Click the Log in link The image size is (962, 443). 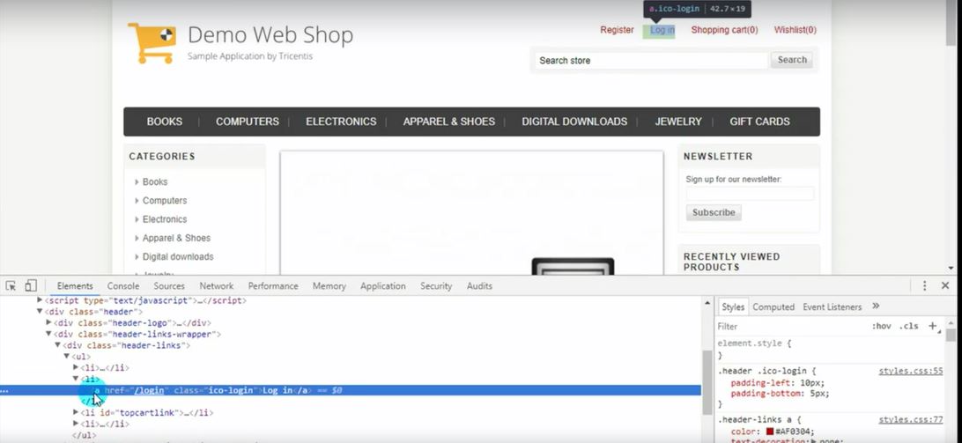[x=662, y=30]
